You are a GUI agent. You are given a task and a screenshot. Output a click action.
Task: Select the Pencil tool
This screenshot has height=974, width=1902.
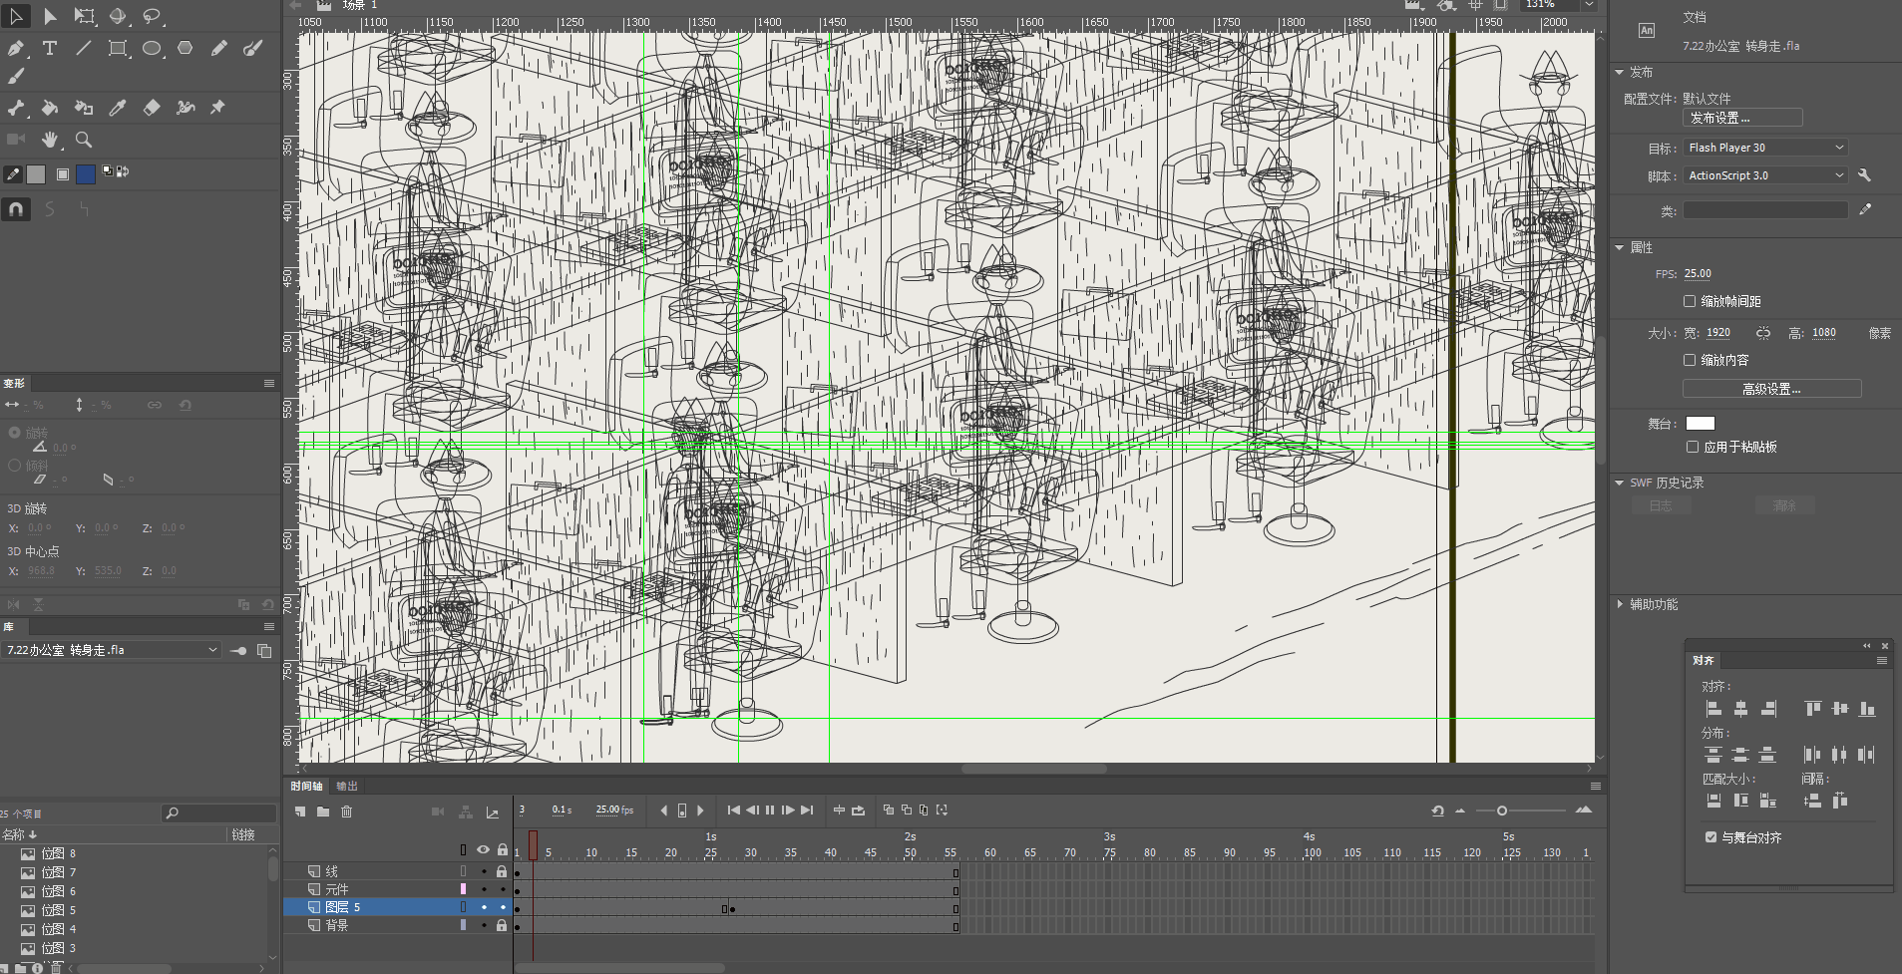219,48
